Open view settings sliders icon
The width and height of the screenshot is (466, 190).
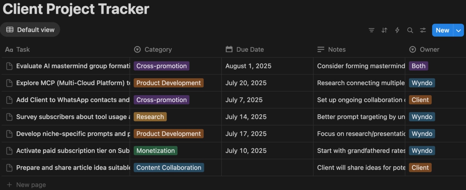(x=423, y=30)
